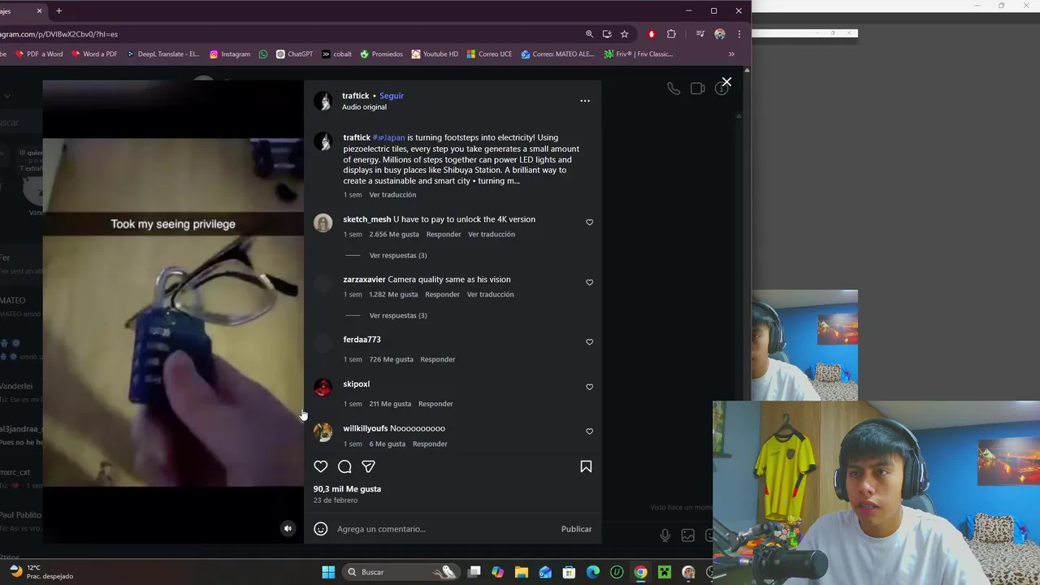
Task: Open the Word a PDF bookmark
Action: (94, 54)
